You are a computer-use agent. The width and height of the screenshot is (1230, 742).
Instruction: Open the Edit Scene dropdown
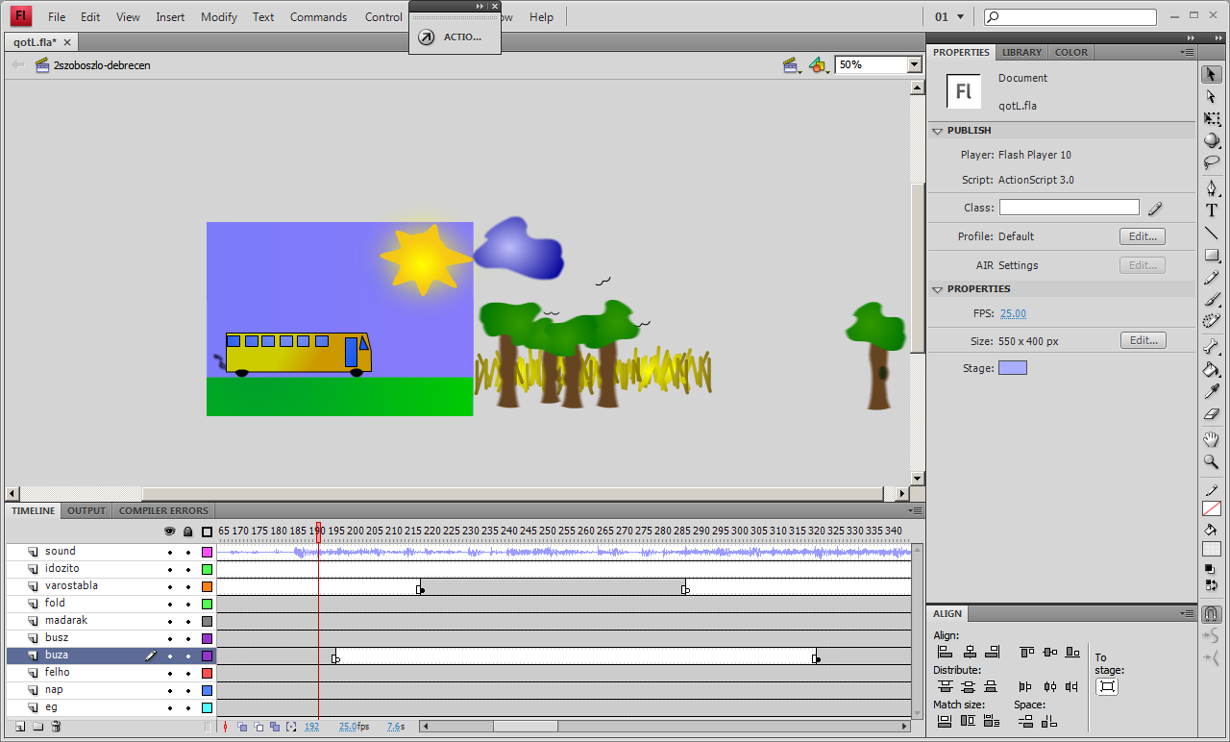click(x=792, y=65)
